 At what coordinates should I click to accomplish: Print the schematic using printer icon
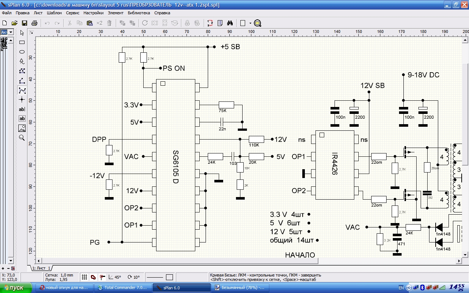pos(34,23)
